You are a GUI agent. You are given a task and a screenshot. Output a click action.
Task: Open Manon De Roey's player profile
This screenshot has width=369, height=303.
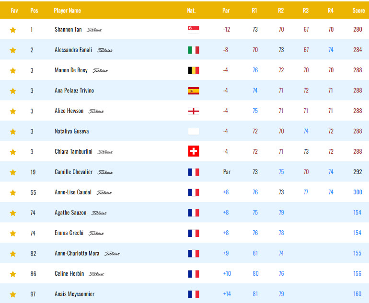pos(71,70)
